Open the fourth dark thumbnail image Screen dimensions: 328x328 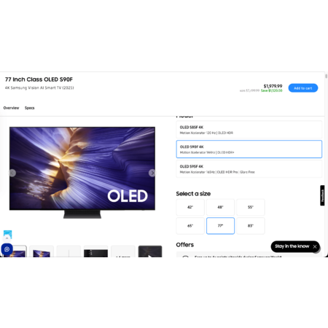95,251
